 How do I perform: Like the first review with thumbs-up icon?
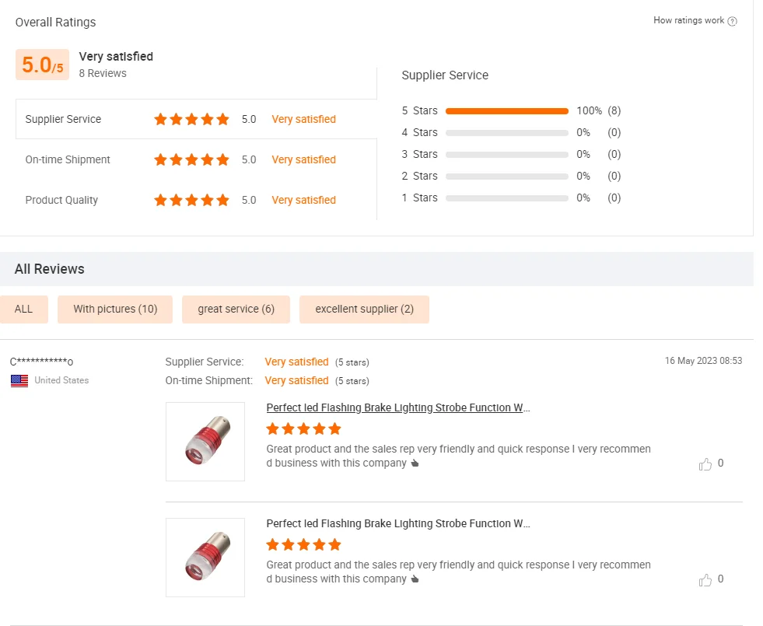[705, 464]
